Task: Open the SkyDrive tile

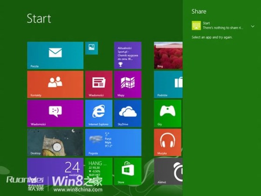Action: click(x=128, y=113)
